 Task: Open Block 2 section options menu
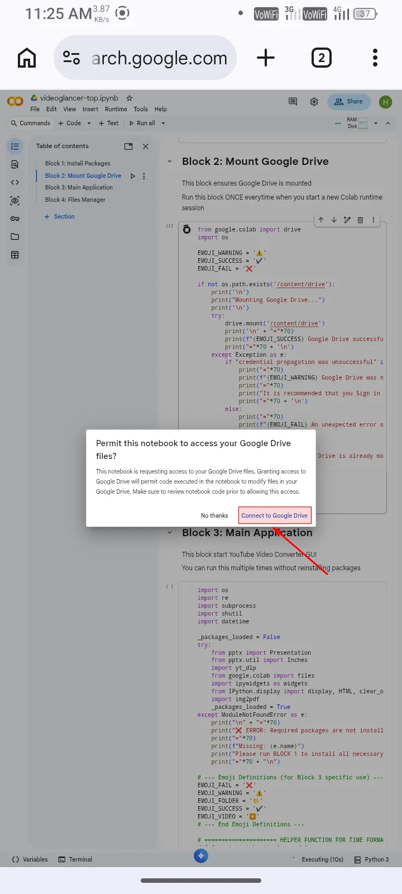[144, 176]
